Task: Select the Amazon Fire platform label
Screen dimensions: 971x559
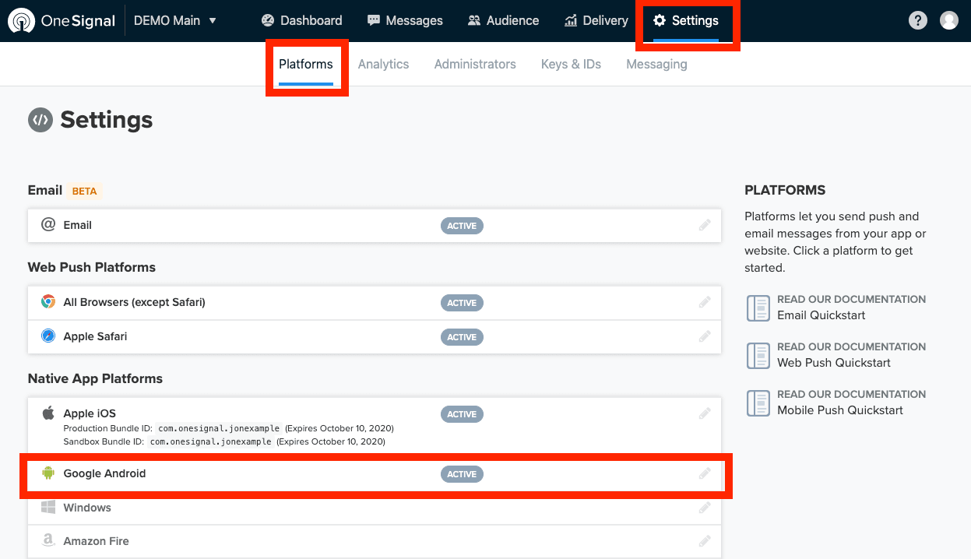Action: click(97, 541)
